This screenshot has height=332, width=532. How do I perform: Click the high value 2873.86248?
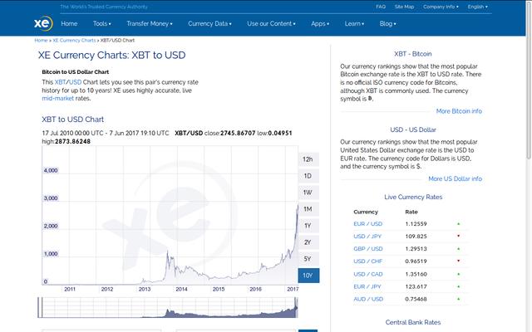tap(72, 142)
